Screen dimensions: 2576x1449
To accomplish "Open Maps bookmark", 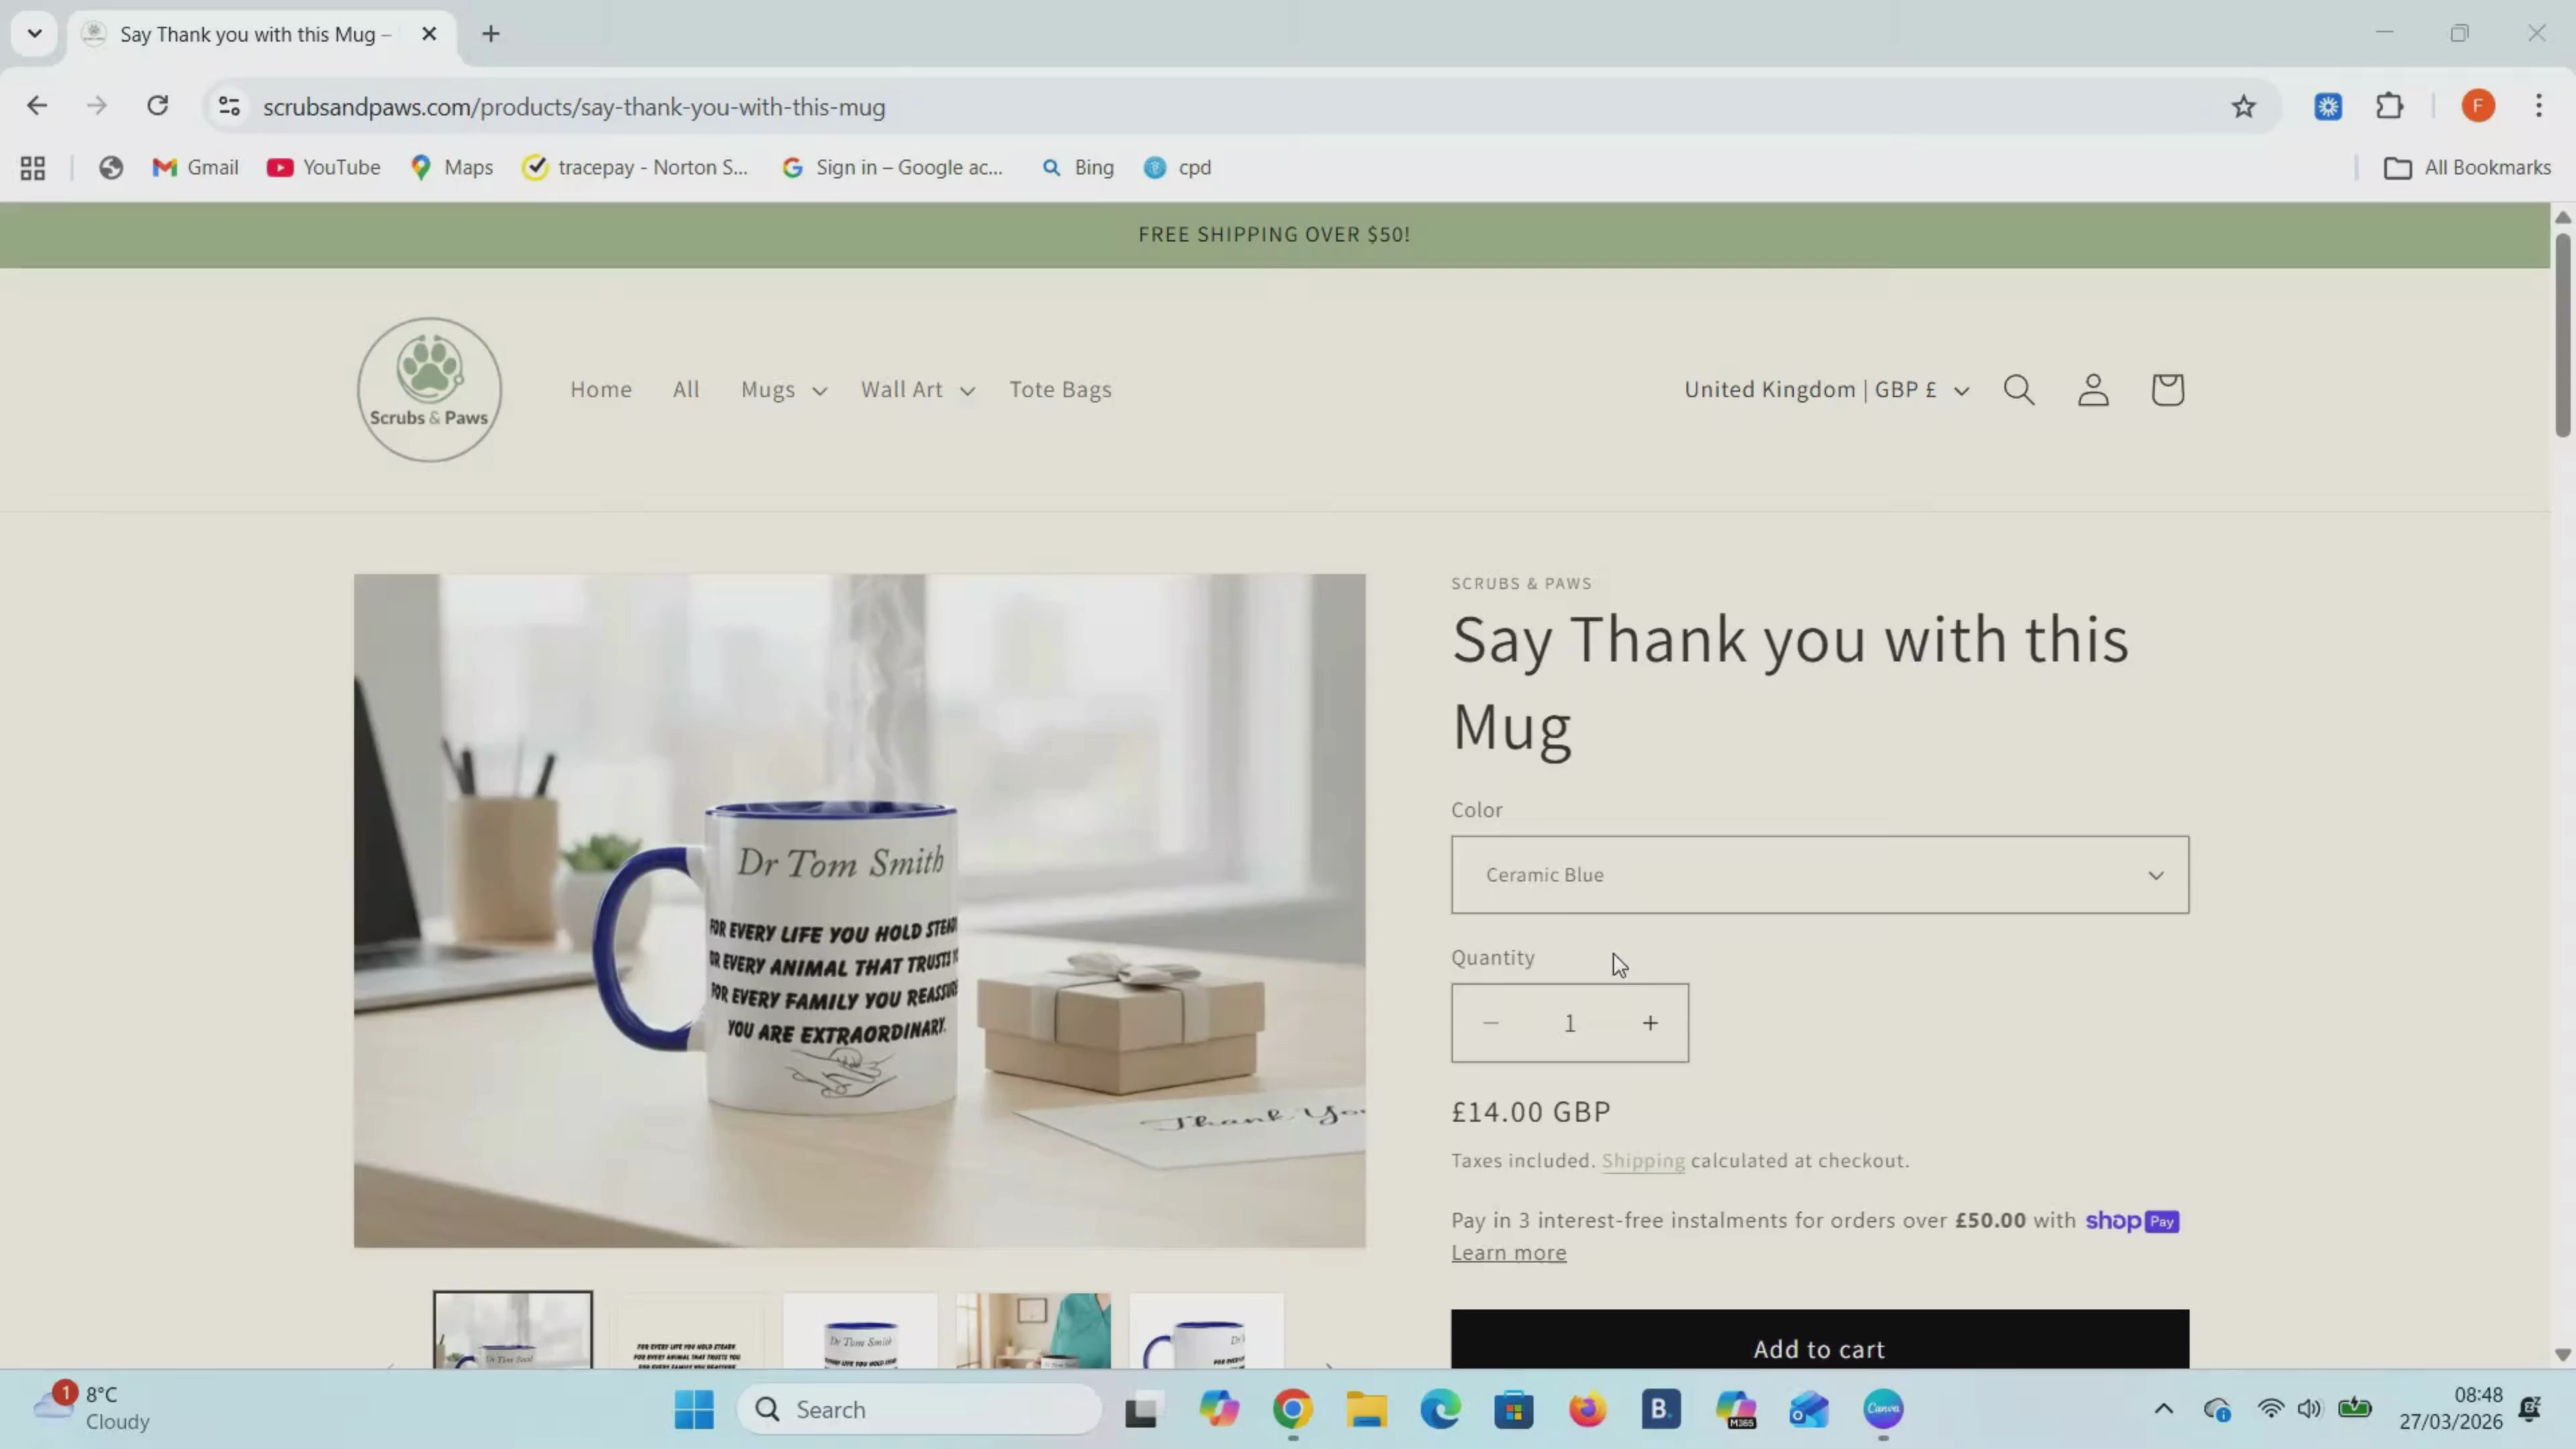I will pyautogui.click(x=452, y=168).
